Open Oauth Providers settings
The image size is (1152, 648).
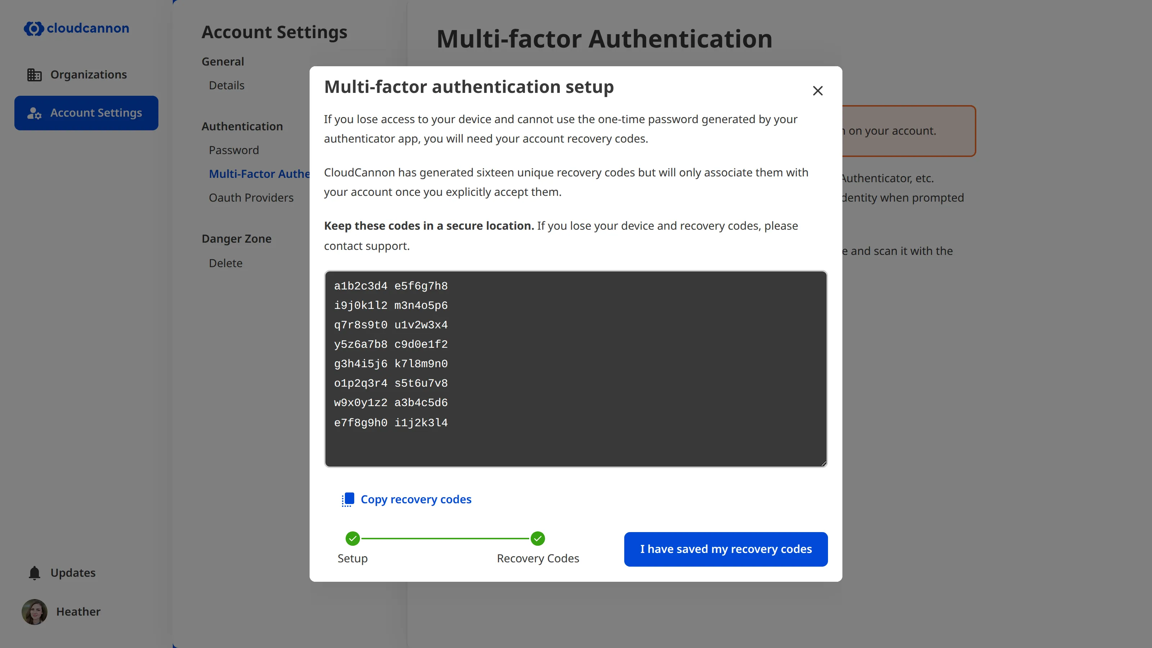pos(251,197)
